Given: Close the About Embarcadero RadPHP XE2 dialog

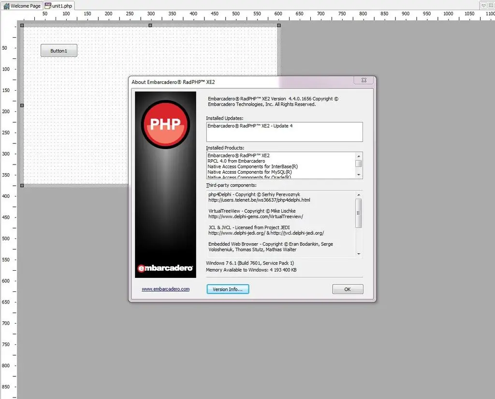Looking at the screenshot, I should [364, 80].
